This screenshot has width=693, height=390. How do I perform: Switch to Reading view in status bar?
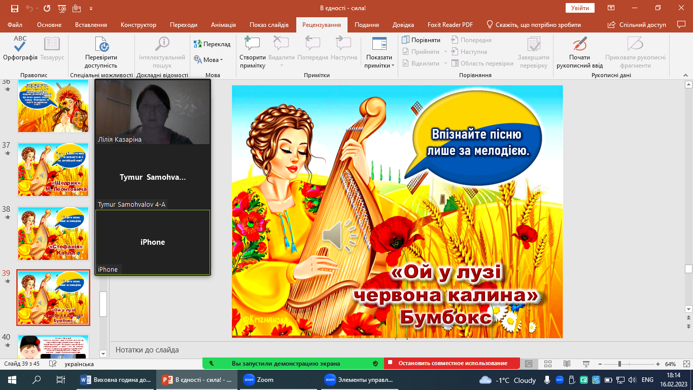pyautogui.click(x=567, y=364)
